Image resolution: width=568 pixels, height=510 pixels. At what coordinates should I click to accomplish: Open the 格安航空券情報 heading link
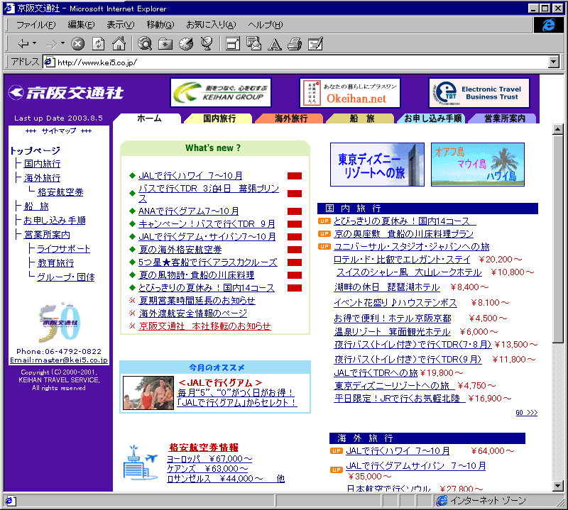pyautogui.click(x=204, y=448)
